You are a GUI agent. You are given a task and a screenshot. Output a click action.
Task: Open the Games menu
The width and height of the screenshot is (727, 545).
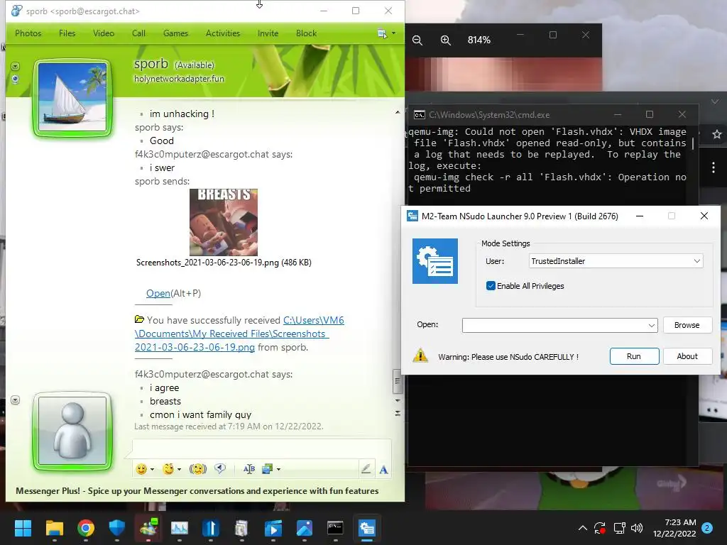click(176, 33)
